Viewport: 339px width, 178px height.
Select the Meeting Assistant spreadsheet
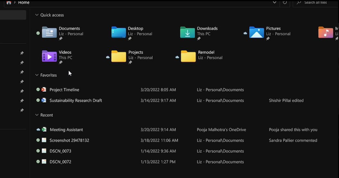pyautogui.click(x=66, y=130)
